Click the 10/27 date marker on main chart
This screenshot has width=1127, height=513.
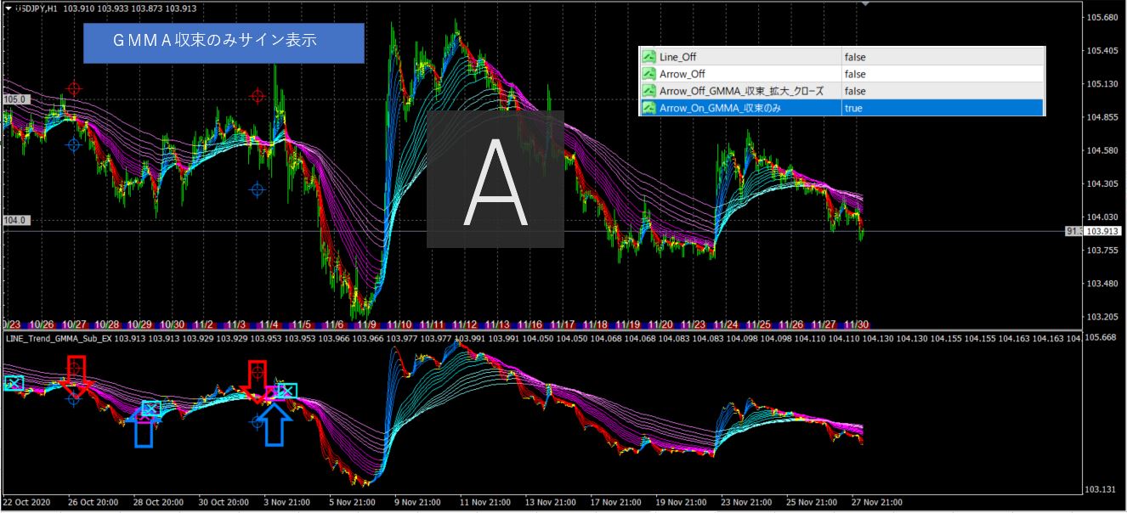74,324
